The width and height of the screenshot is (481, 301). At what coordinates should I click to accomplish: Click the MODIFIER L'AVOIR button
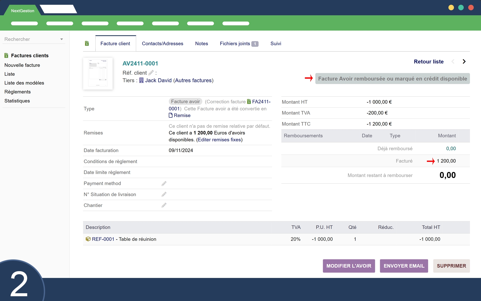click(x=349, y=266)
